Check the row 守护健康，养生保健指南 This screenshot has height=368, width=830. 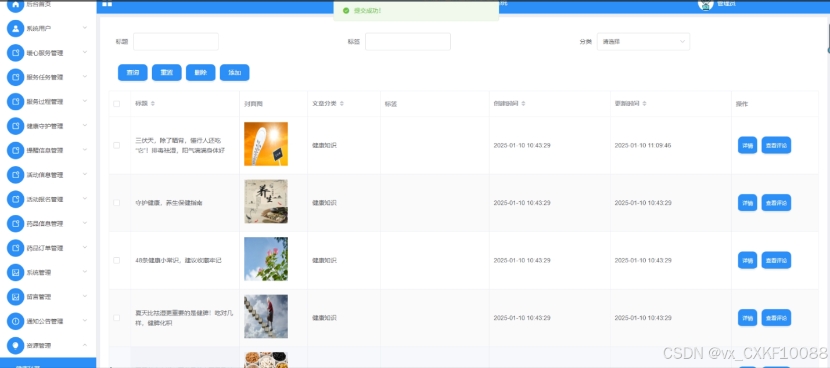(x=117, y=203)
